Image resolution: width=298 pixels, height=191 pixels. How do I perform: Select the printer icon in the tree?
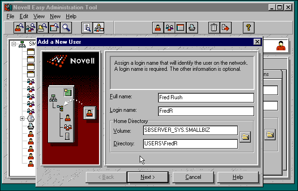pyautogui.click(x=31, y=126)
